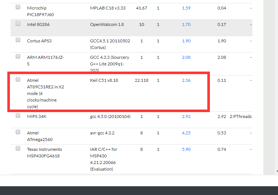The height and width of the screenshot is (195, 278).
Task: Click the scrollbar down arrow
Action: coord(277,171)
